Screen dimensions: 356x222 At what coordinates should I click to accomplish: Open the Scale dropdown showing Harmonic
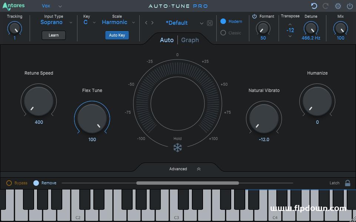[115, 22]
